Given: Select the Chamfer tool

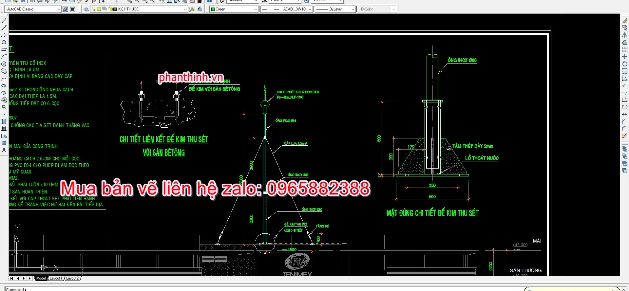Looking at the screenshot, I should click(x=625, y=121).
